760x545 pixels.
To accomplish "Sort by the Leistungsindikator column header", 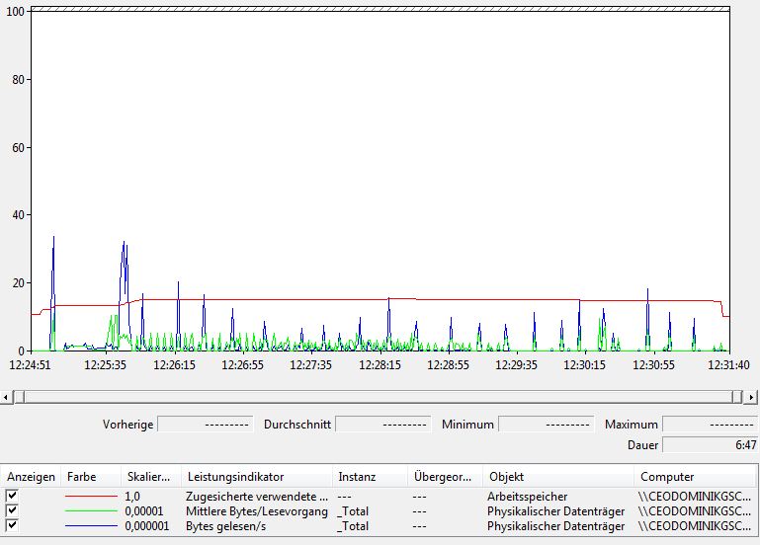I will click(256, 477).
